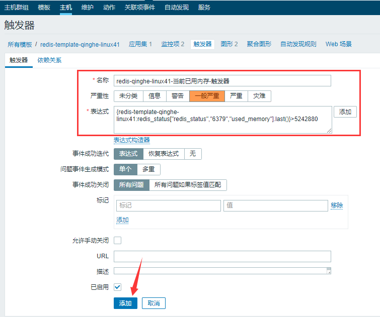Screen dimensions: 380x317
Task: Switch to the 依赖关系 tab
Action: 49,60
